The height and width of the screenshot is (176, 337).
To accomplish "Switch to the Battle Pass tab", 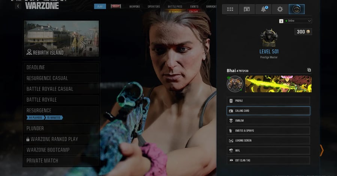I will (x=175, y=7).
